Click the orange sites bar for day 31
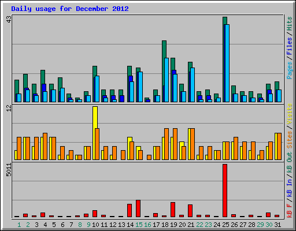This screenshot has width=296, height=231. tap(279, 146)
